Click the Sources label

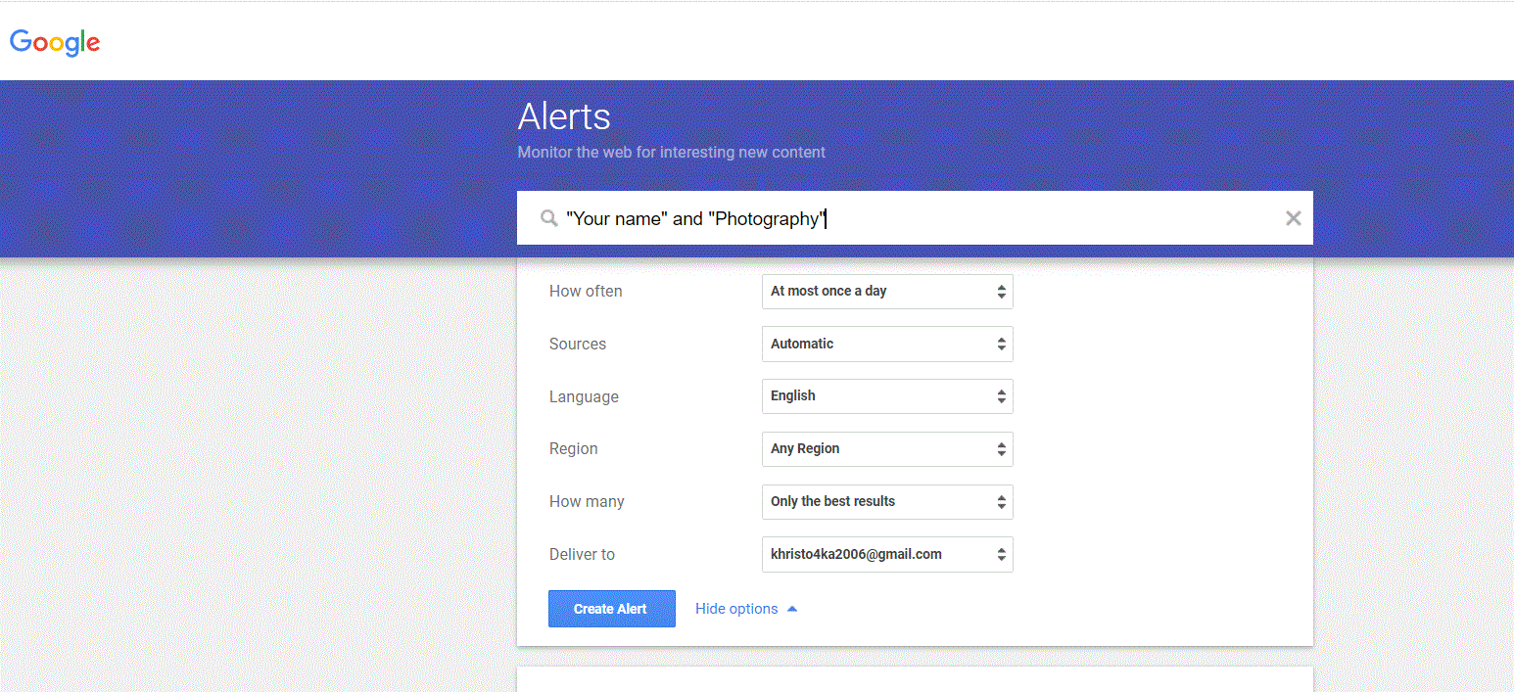tap(578, 345)
